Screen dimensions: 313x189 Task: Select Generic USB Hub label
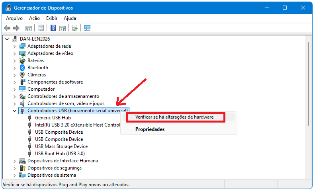pos(53,118)
